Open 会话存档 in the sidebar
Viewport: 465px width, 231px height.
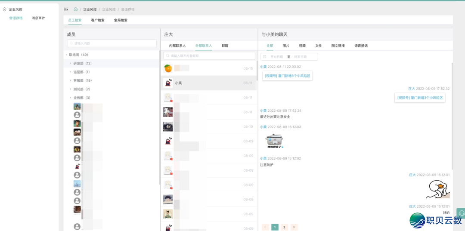[16, 18]
